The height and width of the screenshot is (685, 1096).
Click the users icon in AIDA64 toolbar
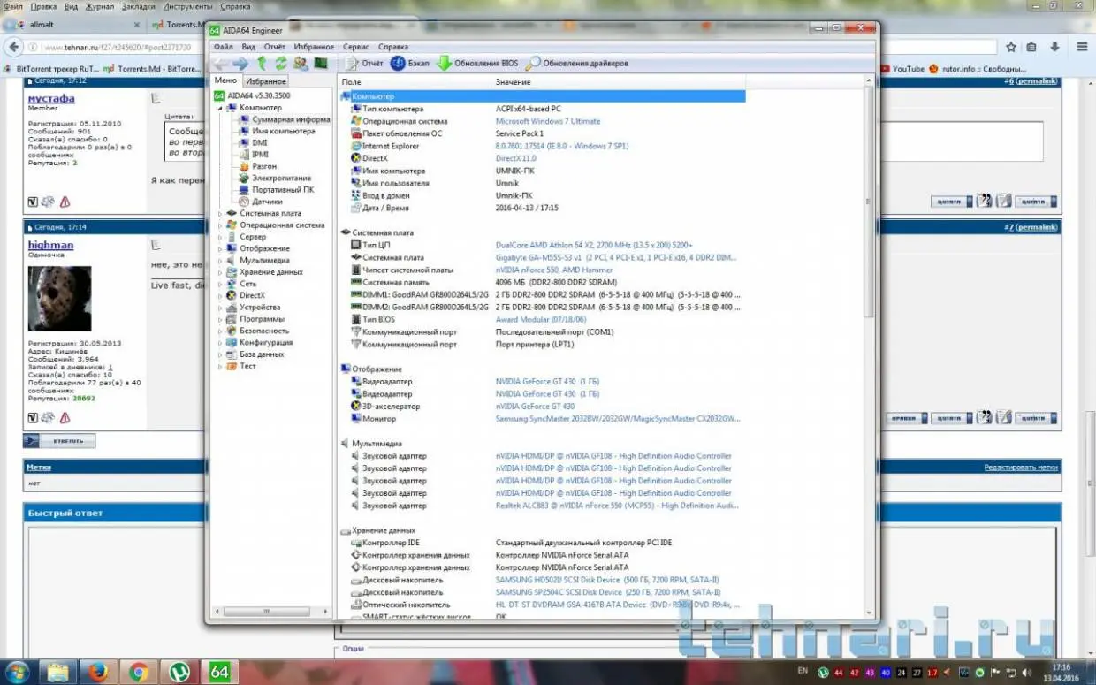301,64
